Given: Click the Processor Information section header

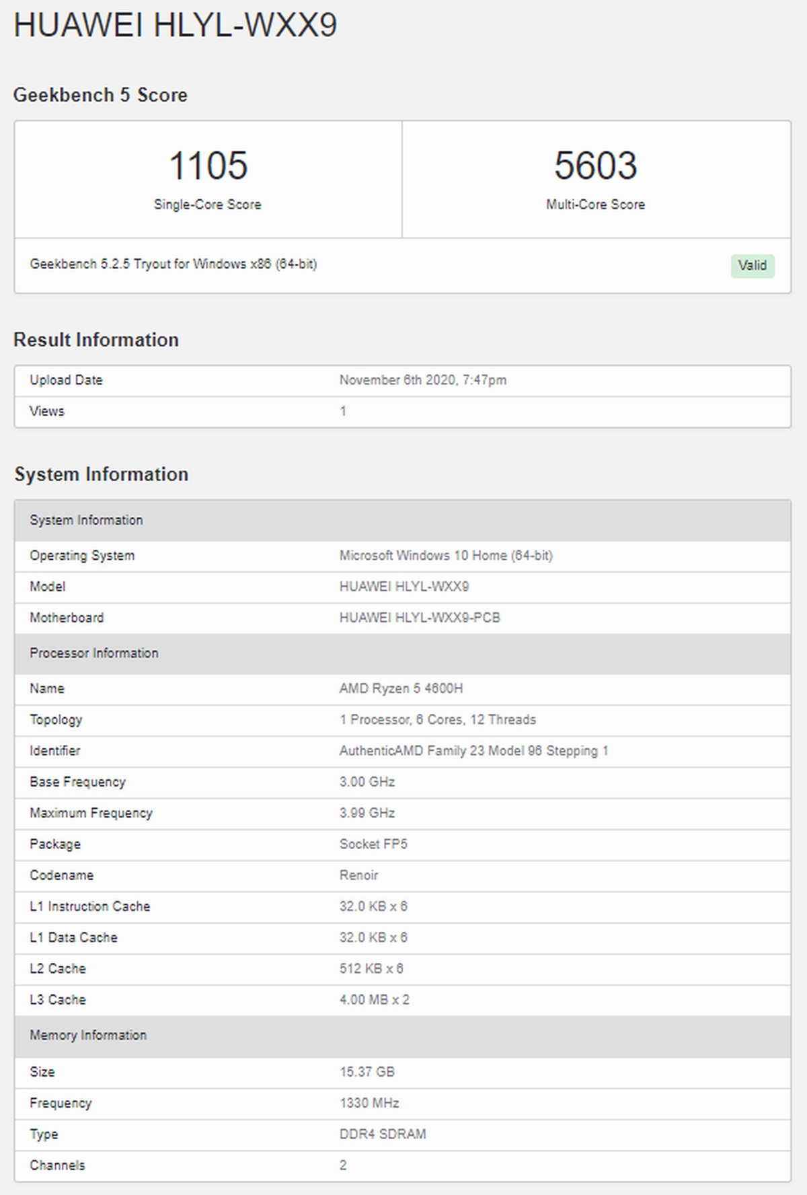Looking at the screenshot, I should [x=94, y=653].
